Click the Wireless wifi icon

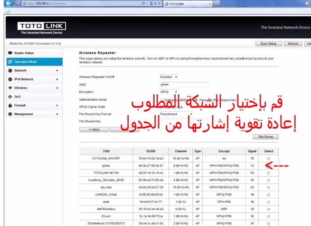(x=10, y=88)
